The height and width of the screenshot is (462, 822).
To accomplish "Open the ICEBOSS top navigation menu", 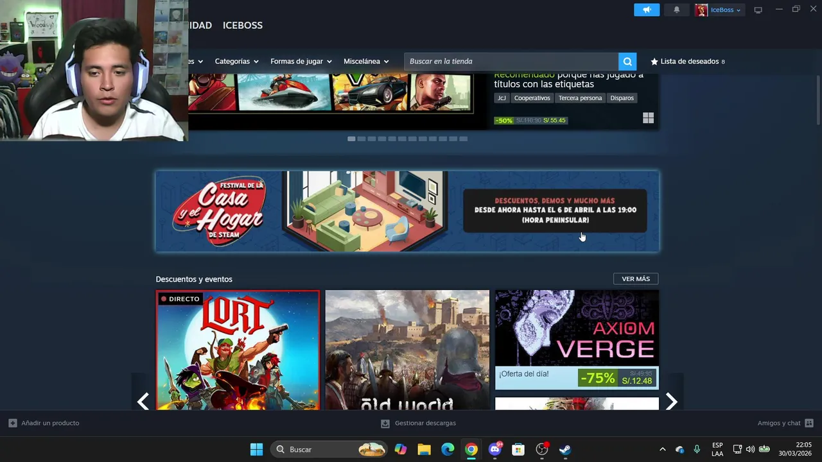I will tap(243, 25).
